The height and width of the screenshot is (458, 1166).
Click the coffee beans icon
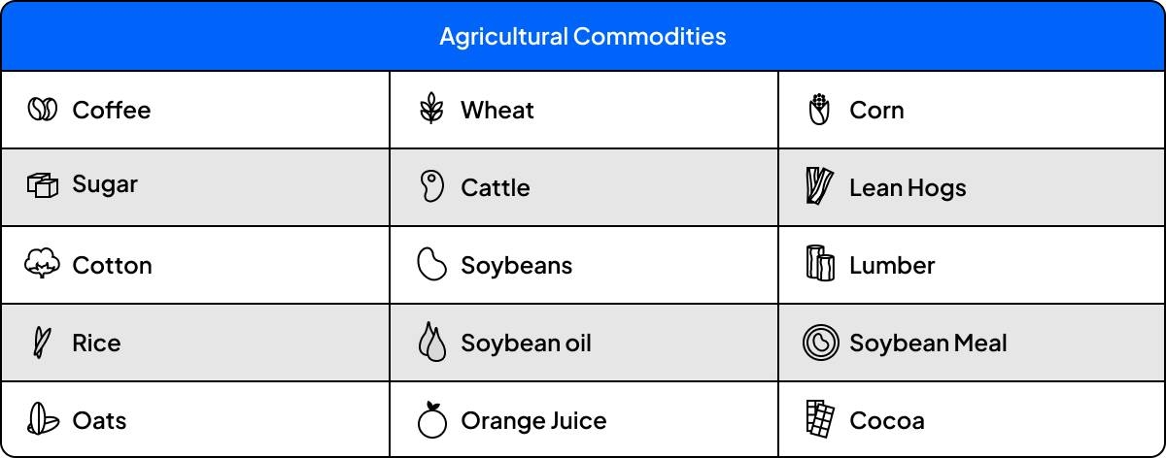point(43,110)
